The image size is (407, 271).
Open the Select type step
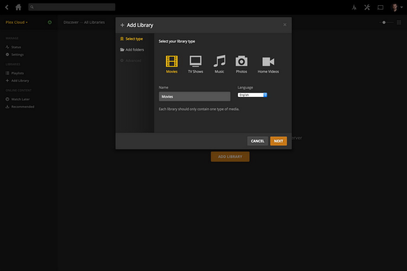131,39
